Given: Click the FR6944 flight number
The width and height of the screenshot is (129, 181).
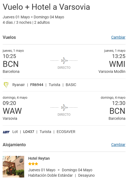Looking at the screenshot, I should click(x=37, y=85).
